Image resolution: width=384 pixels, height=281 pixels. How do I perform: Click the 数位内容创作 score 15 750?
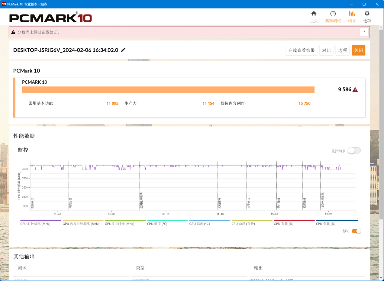304,103
